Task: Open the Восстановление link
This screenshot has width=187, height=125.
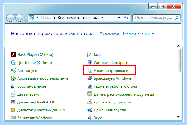Action: tap(32, 86)
